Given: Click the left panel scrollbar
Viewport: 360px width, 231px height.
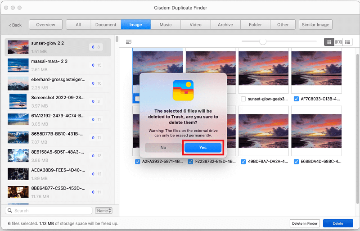Looking at the screenshot, I should tap(117, 39).
